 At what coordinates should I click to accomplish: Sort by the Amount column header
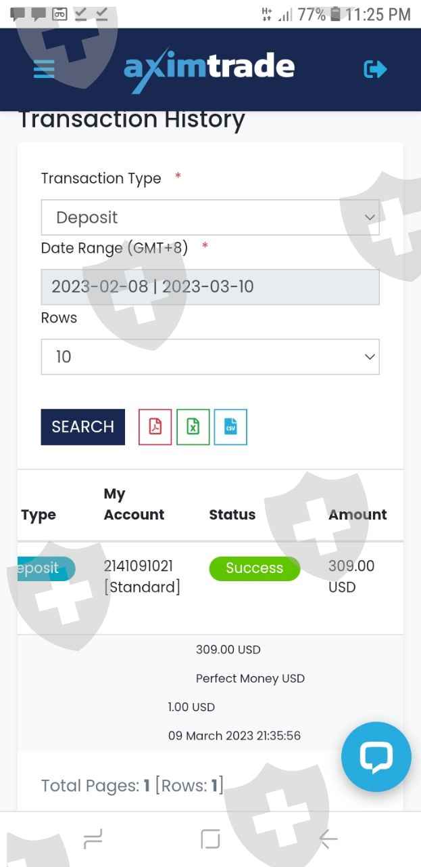tap(357, 515)
